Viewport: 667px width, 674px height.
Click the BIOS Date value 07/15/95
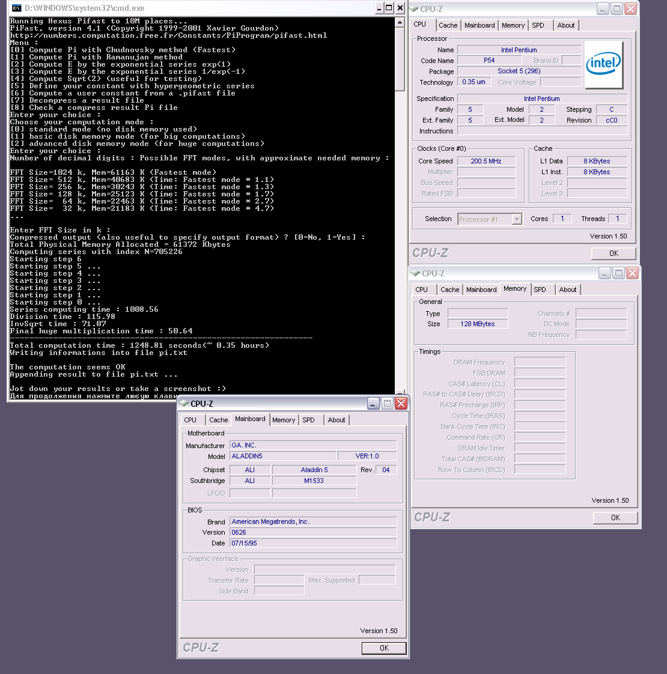(313, 543)
